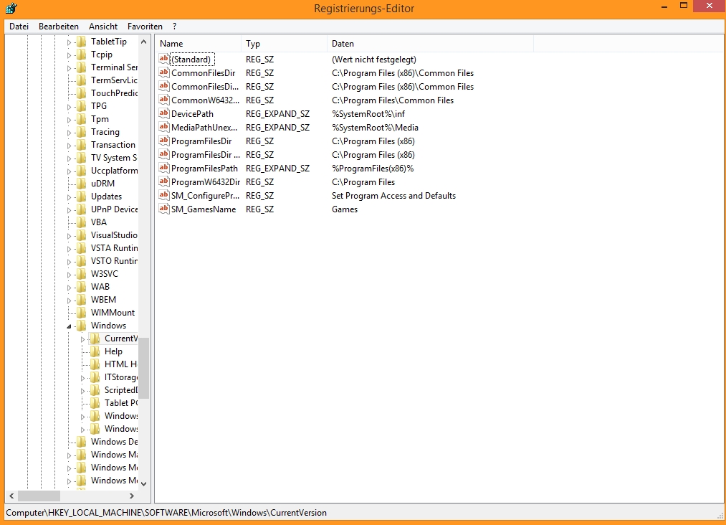Click the registry path in status bar
The height and width of the screenshot is (525, 726).
click(x=166, y=513)
